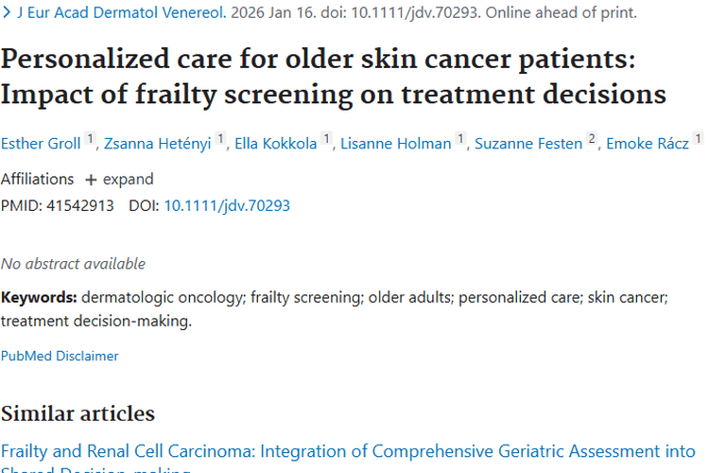Open the Frailty and Renal Cell Carcinoma article
Screen dimensions: 709x473
(x=348, y=452)
